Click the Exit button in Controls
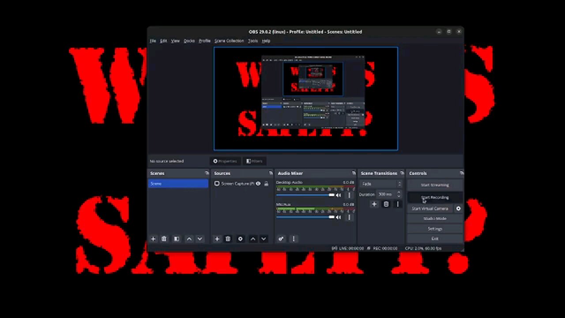Screen dimensions: 565x318 tap(435, 238)
